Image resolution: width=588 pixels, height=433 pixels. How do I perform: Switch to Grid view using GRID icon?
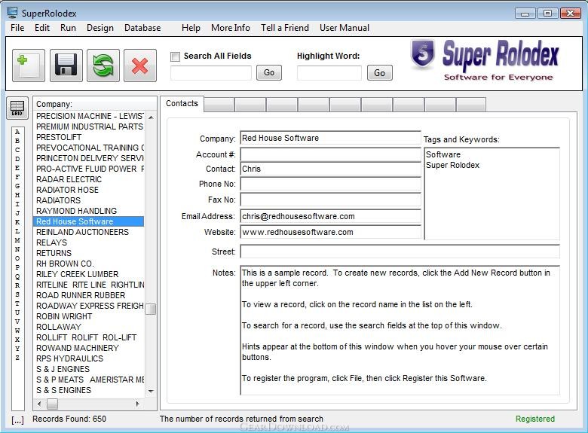(17, 108)
